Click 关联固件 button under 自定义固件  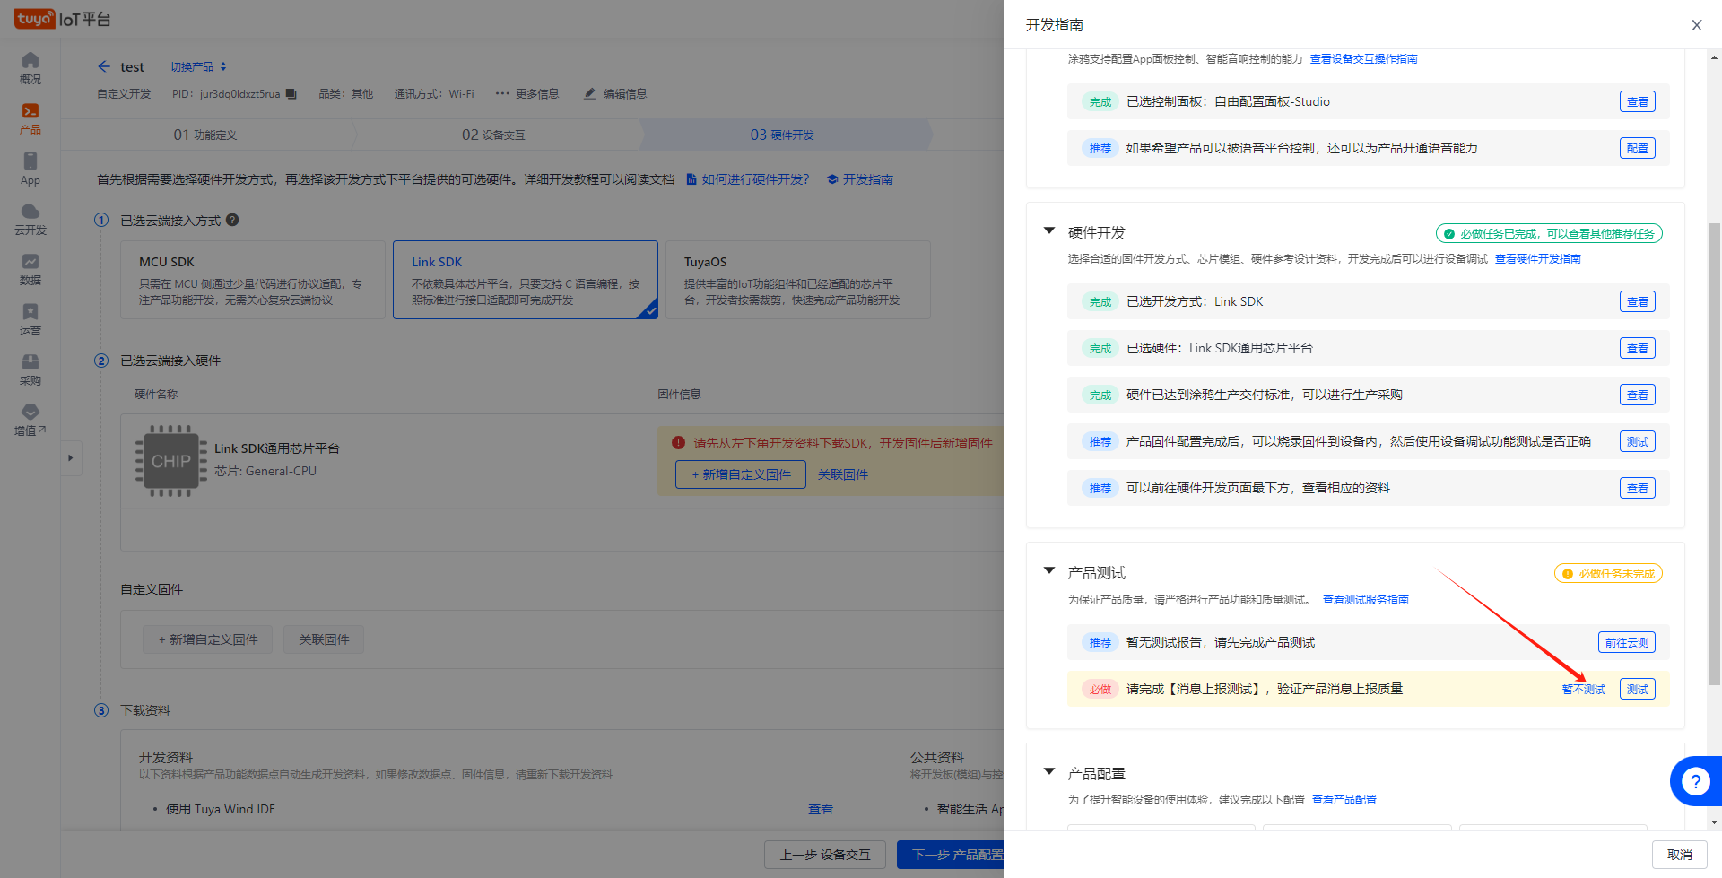point(324,639)
